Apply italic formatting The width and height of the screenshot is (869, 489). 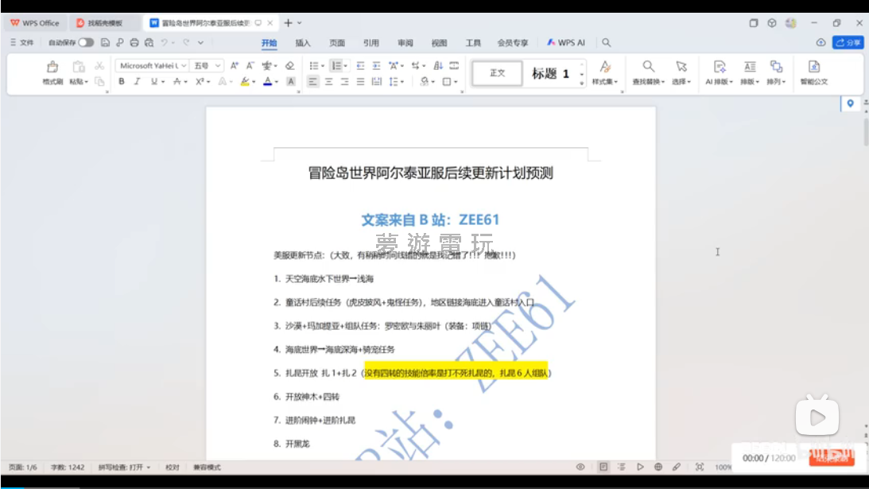tap(137, 81)
